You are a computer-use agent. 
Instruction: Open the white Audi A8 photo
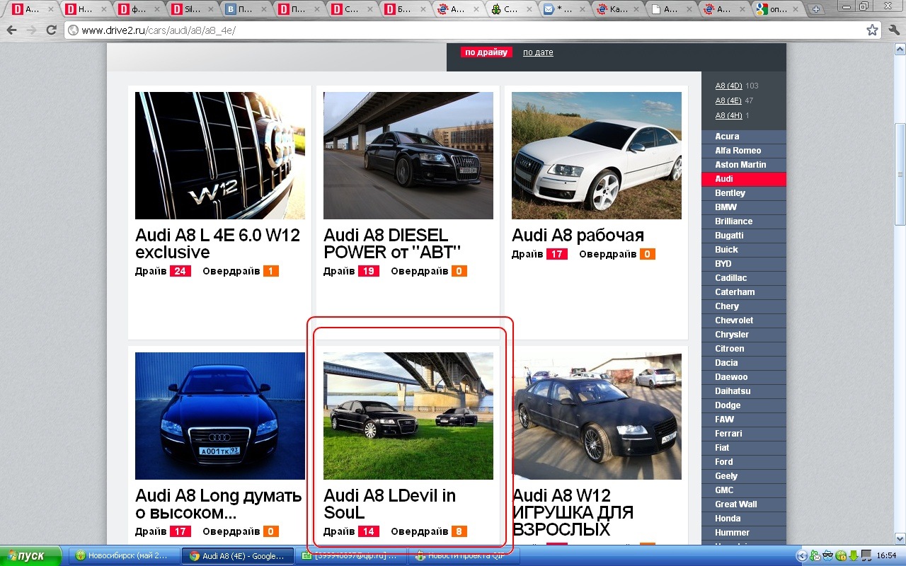(597, 156)
